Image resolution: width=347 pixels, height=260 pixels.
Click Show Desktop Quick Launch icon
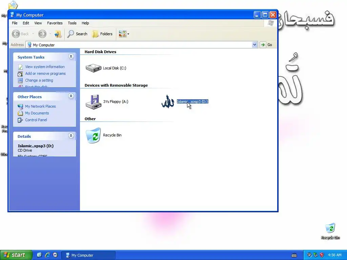point(39,255)
